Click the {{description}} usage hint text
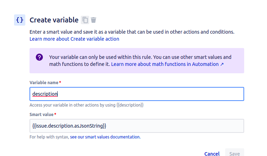Viewport: 267px width, 156px height. click(x=86, y=105)
